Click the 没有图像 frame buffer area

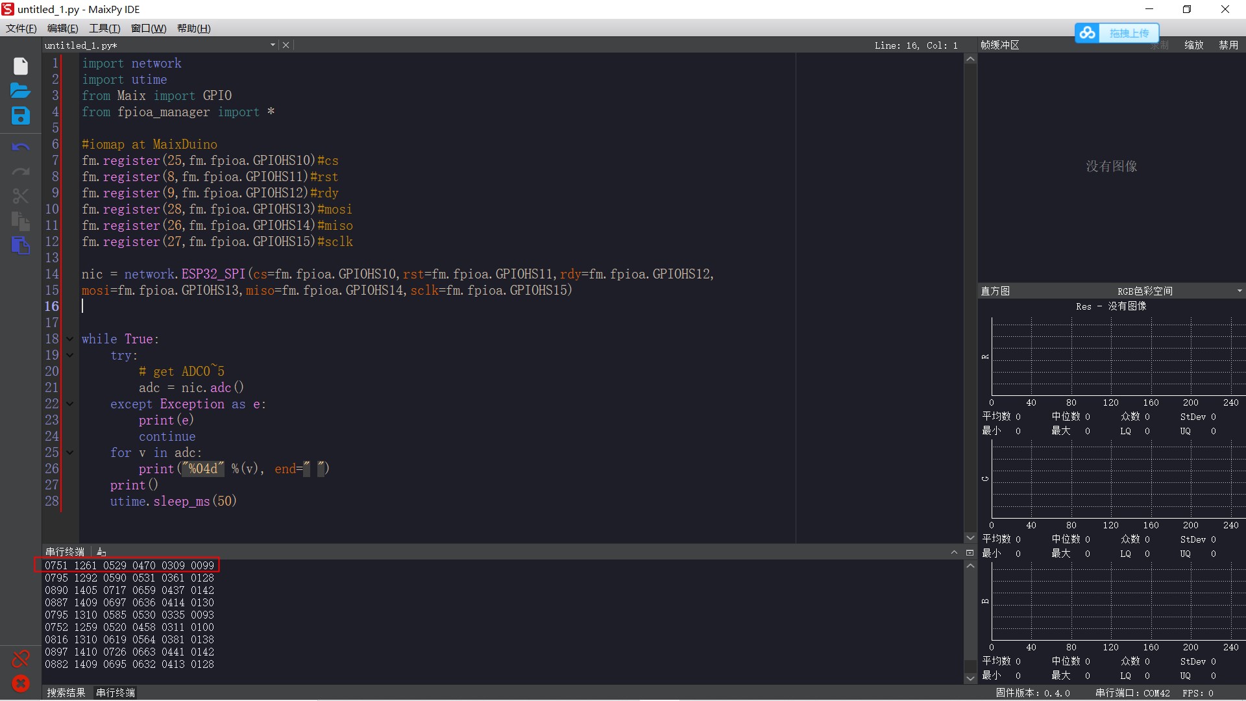tap(1112, 166)
